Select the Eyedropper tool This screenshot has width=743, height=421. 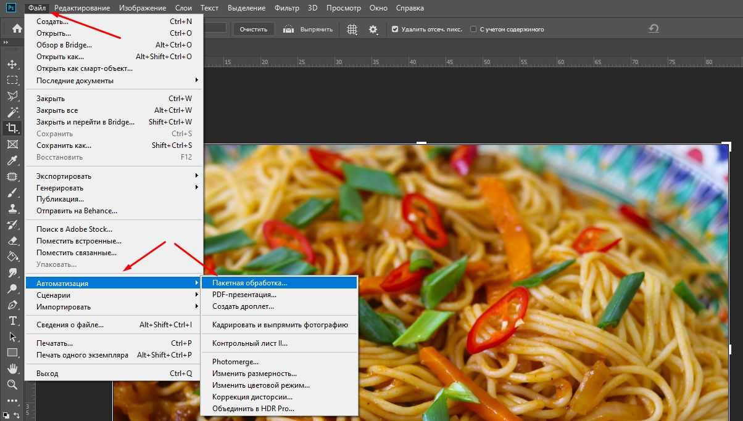coord(12,160)
